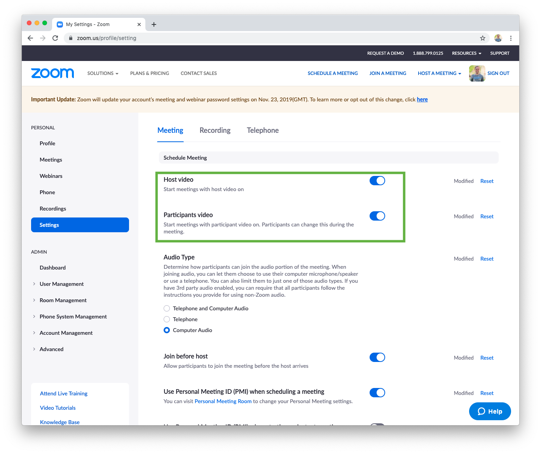Image resolution: width=541 pixels, height=454 pixels.
Task: Open Plans & Pricing
Action: point(150,73)
